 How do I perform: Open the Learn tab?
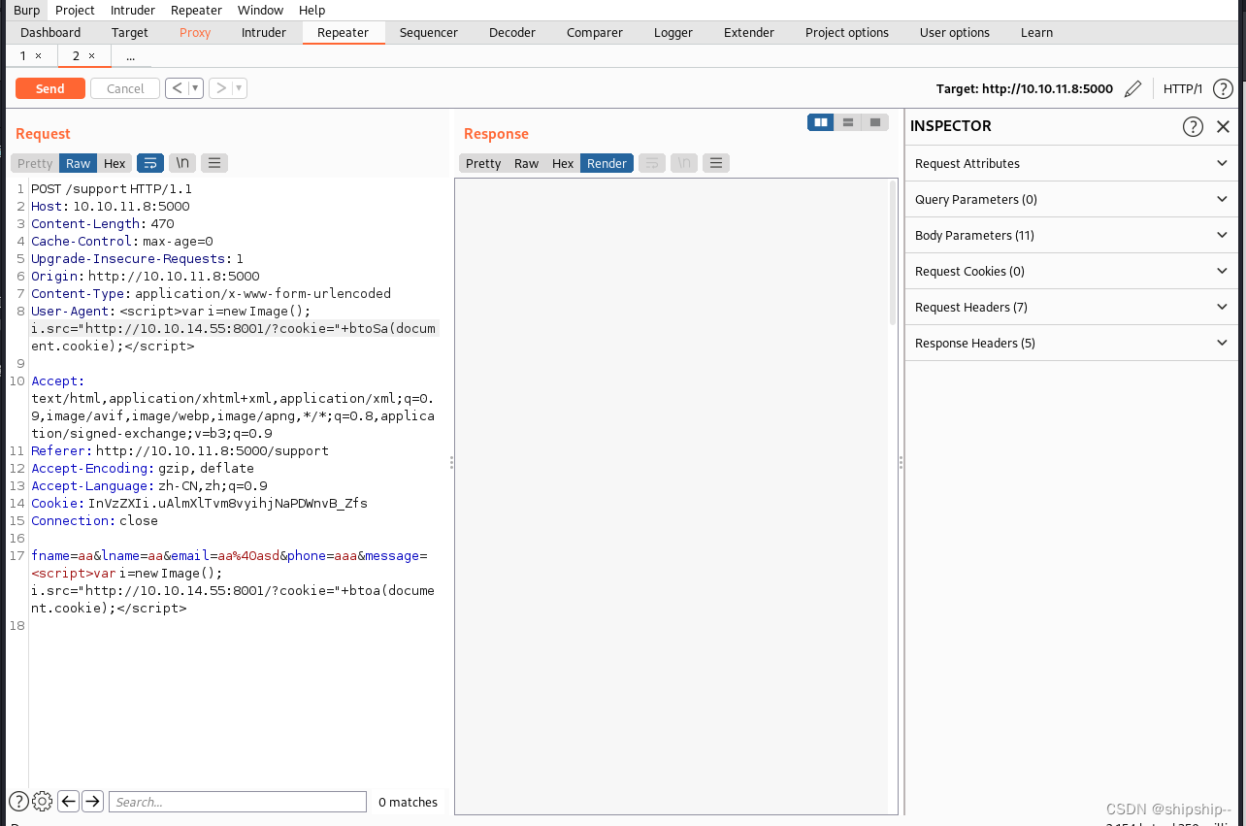[1036, 32]
